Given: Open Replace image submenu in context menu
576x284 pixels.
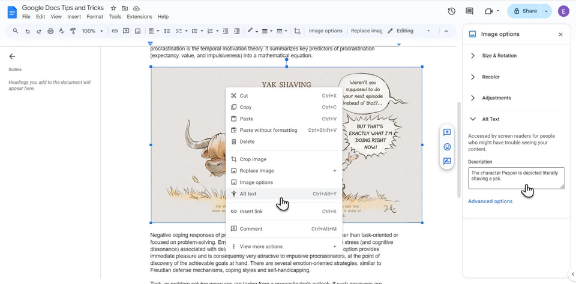Looking at the screenshot, I should [284, 171].
